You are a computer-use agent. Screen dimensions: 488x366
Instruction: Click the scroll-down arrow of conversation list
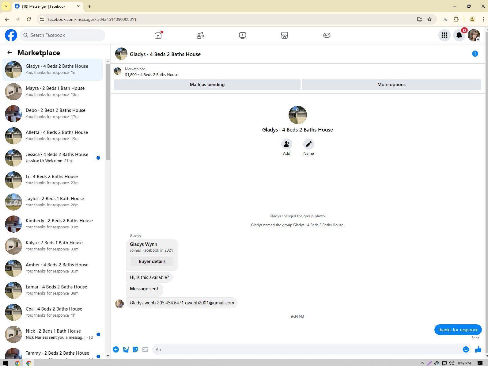pos(108,356)
